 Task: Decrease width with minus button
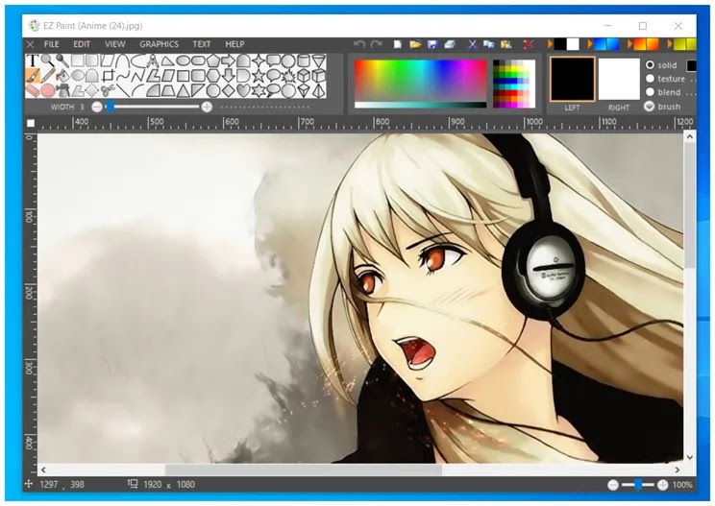(97, 107)
